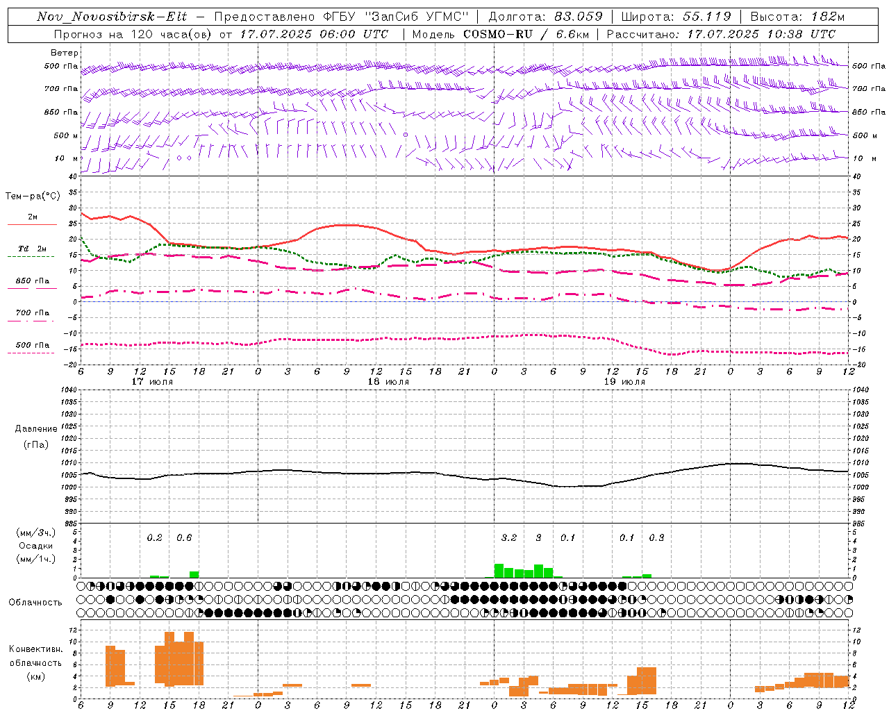Screen dimensions: 889x711
Task: Click the station title Nov_Novosibirsk-Elt
Action: 112,17
